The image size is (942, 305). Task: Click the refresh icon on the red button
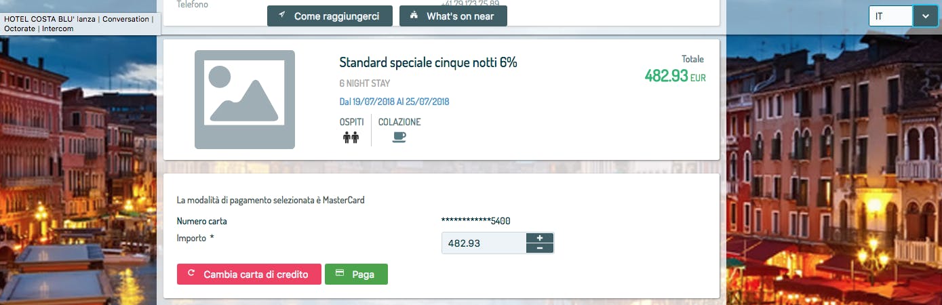click(x=191, y=274)
